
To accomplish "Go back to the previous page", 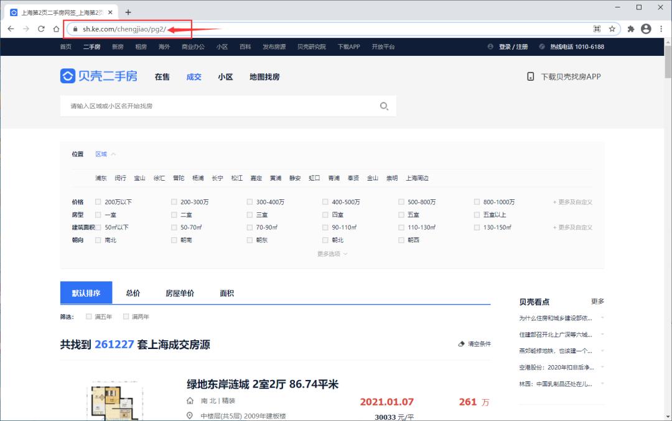I will (x=11, y=29).
